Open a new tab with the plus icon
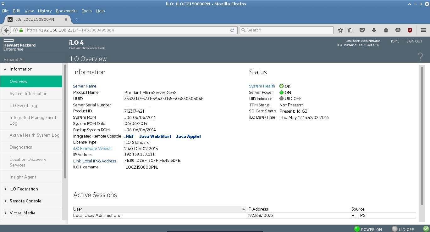 click(76, 20)
